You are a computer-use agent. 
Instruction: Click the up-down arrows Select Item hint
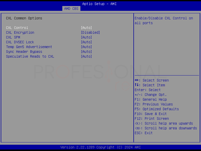point(150,85)
